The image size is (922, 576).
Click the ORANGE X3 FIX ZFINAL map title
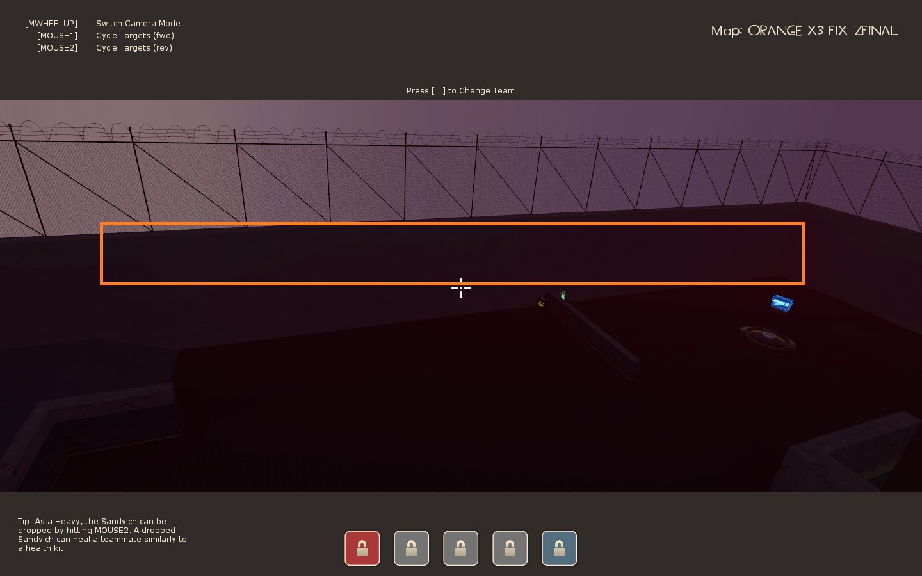(804, 31)
